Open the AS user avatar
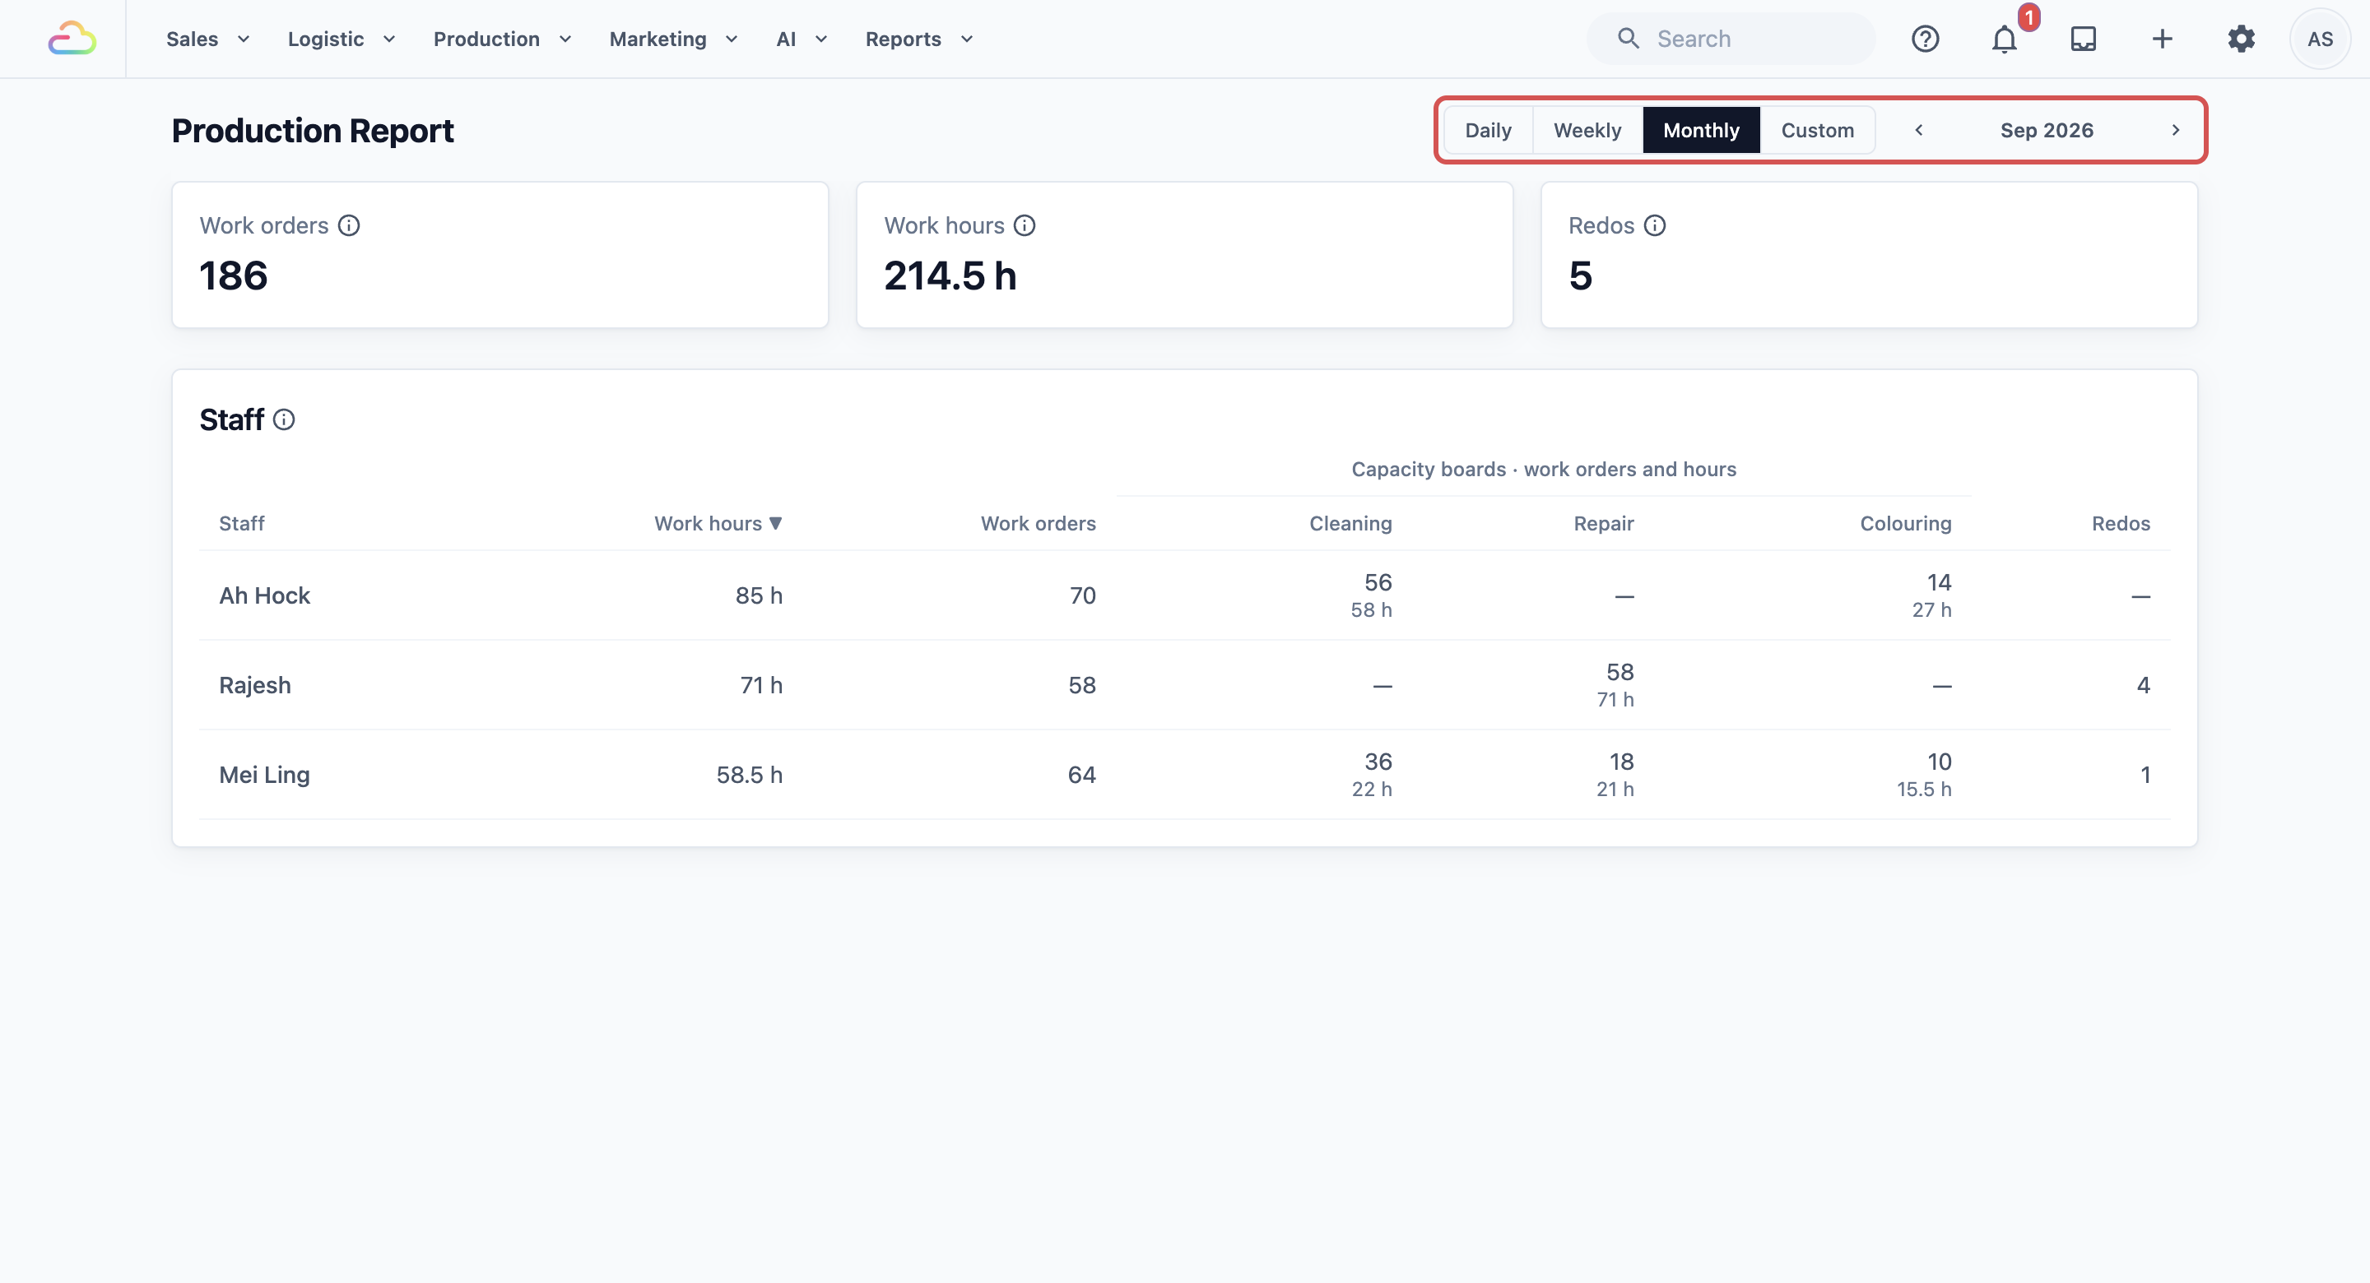2370x1283 pixels. point(2320,39)
